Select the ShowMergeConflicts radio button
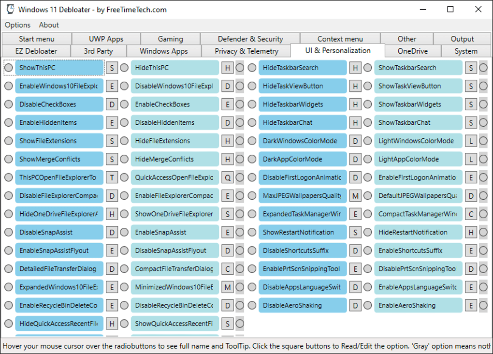Screen dimensions: 493x354 [x=9, y=159]
